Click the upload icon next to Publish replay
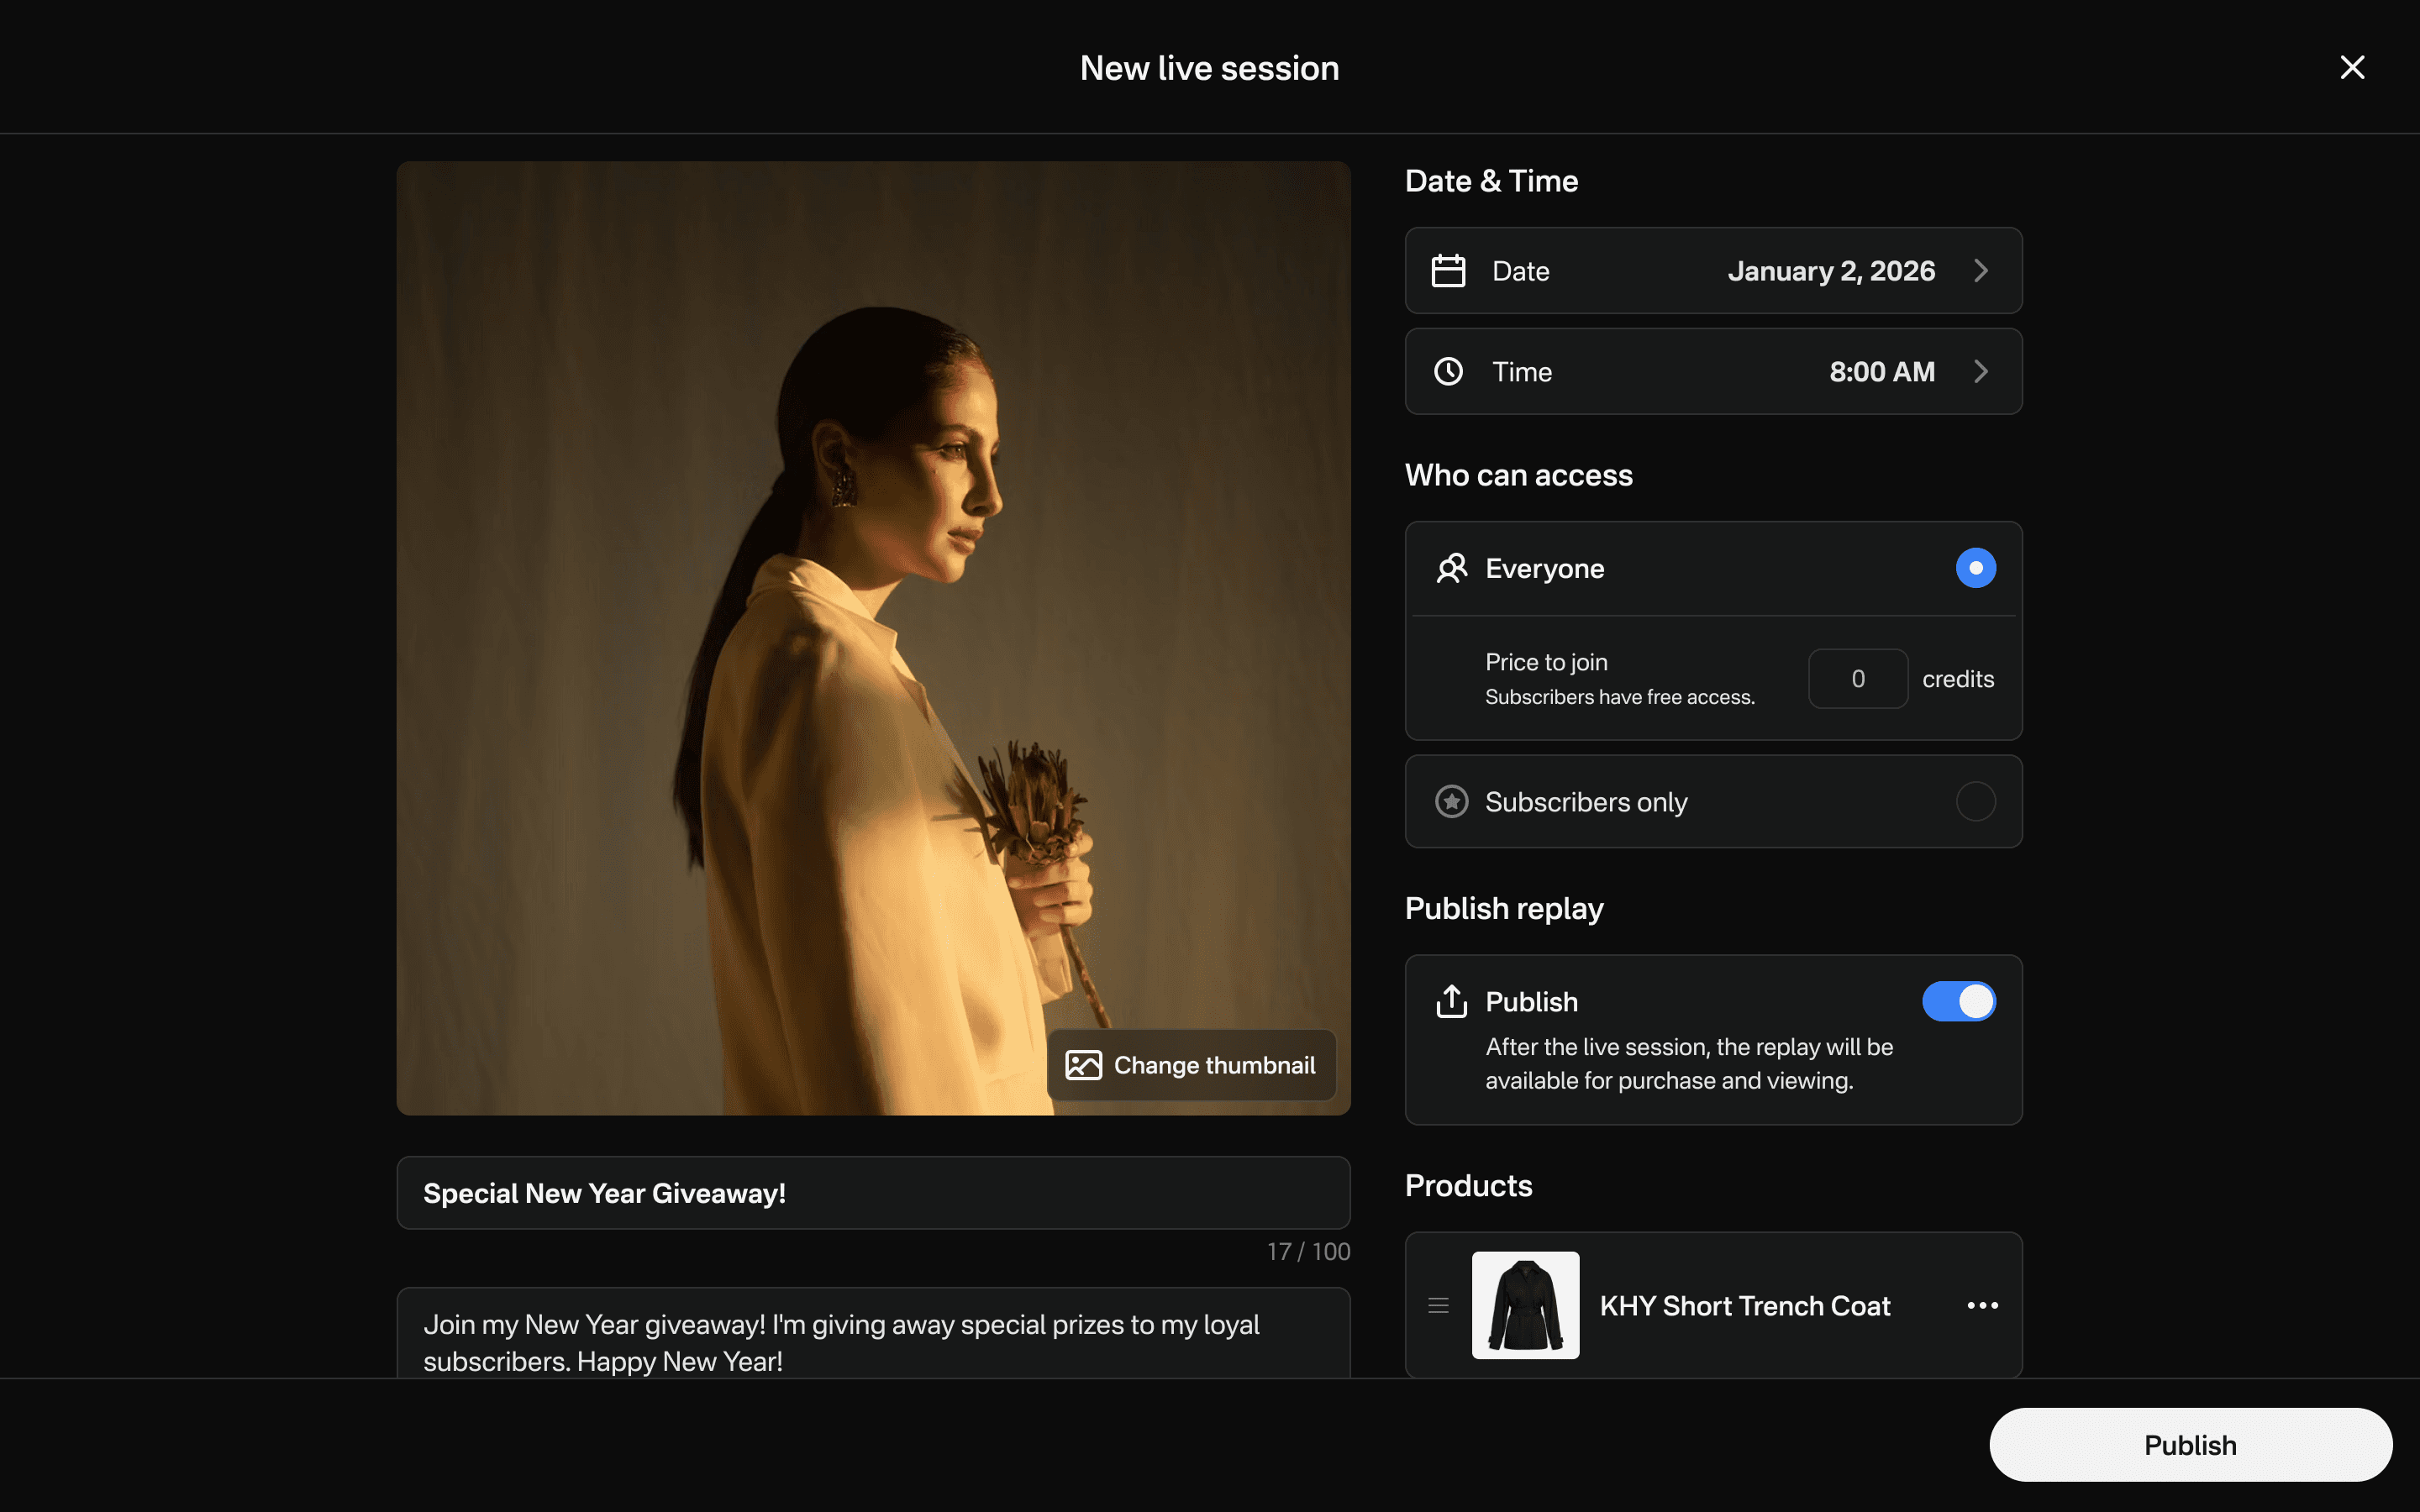This screenshot has height=1512, width=2420. (x=1451, y=1001)
